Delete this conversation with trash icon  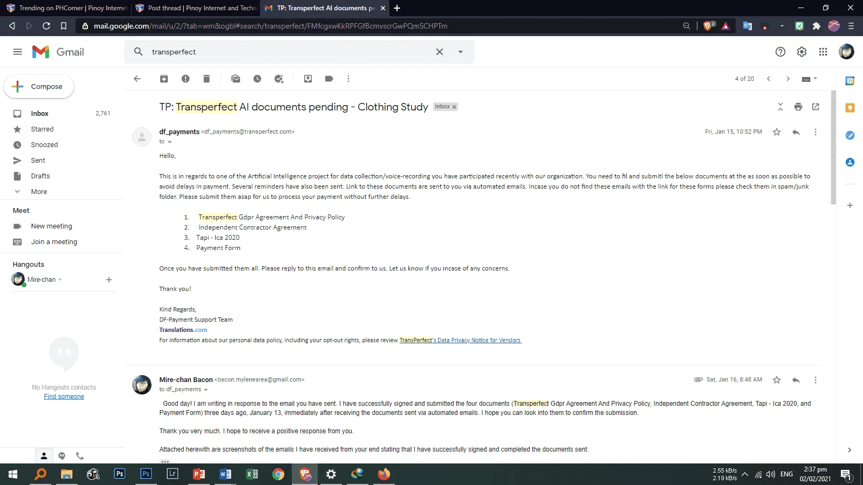(x=207, y=79)
